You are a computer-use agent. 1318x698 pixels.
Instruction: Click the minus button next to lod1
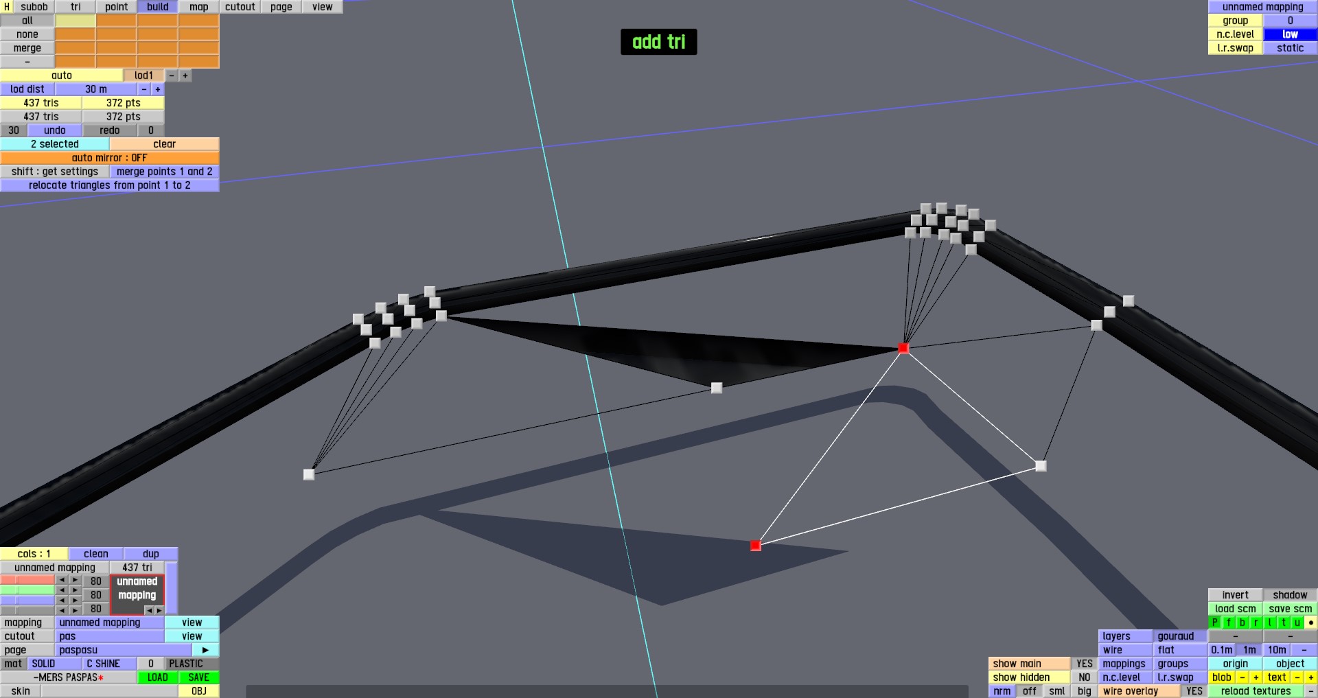pos(171,75)
